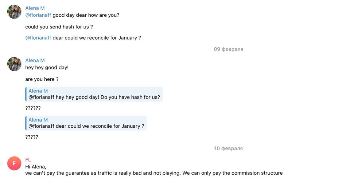Click the six-question-mark message
350x179 pixels.
pos(33,108)
